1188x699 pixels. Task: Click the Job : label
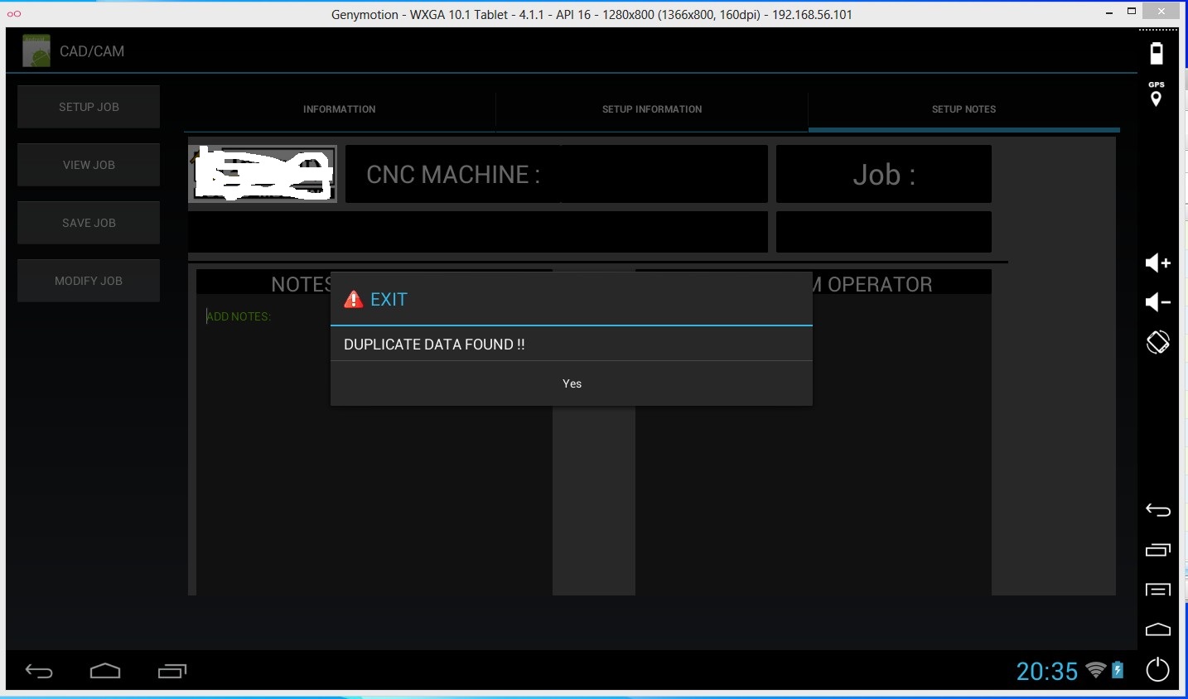(884, 175)
